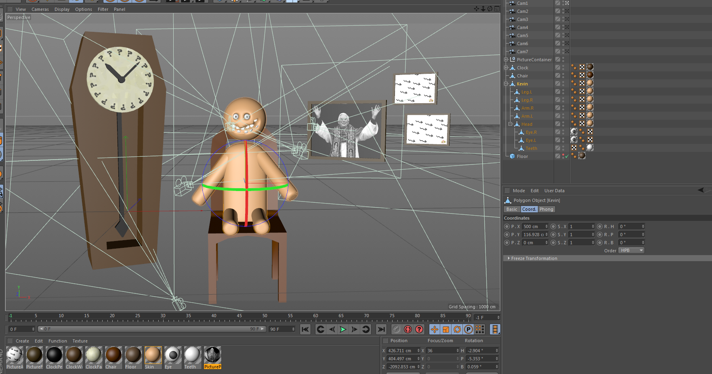Toggle Scale keyframe recording icon
The width and height of the screenshot is (712, 374).
[x=446, y=329]
